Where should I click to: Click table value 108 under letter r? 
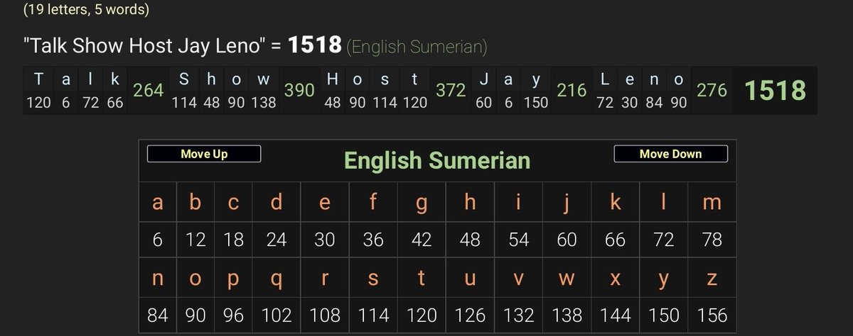[325, 315]
